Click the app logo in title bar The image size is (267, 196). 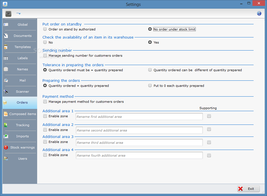[5, 4]
